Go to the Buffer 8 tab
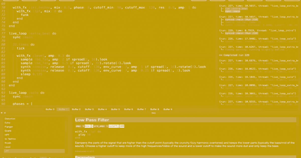 click(155, 109)
